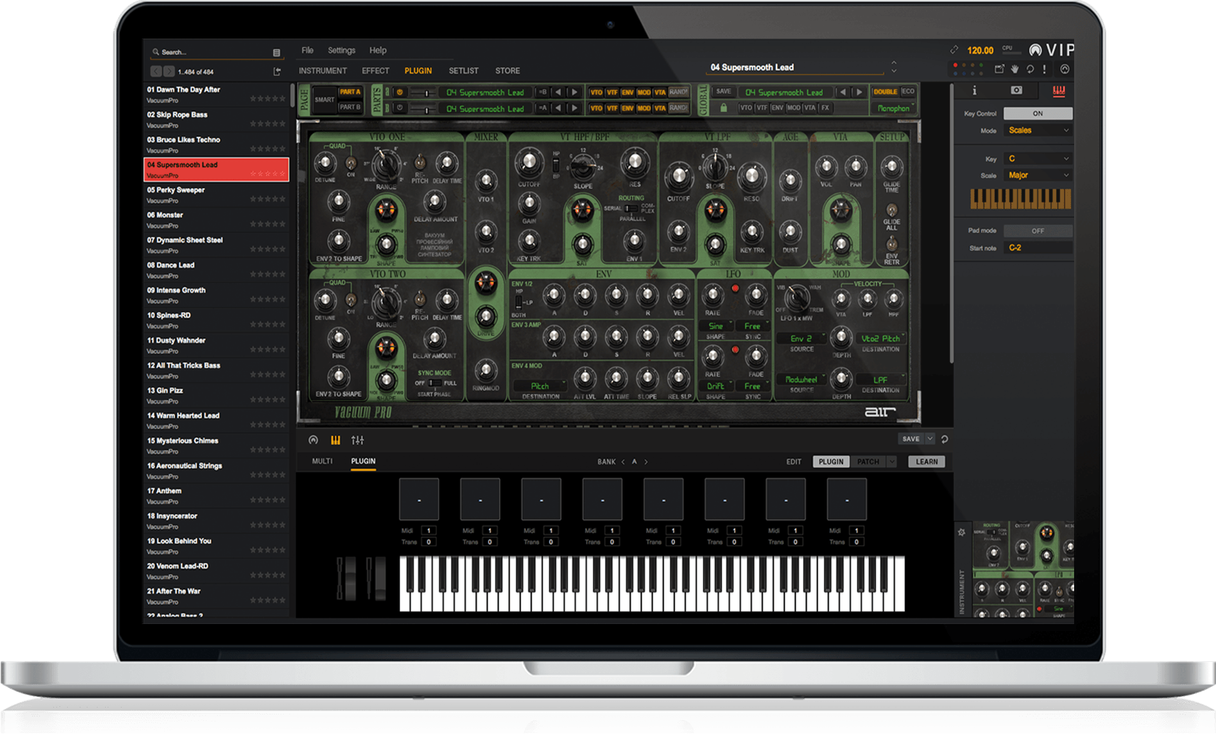This screenshot has width=1216, height=736.
Task: Enable SMART page mode
Action: tap(324, 100)
